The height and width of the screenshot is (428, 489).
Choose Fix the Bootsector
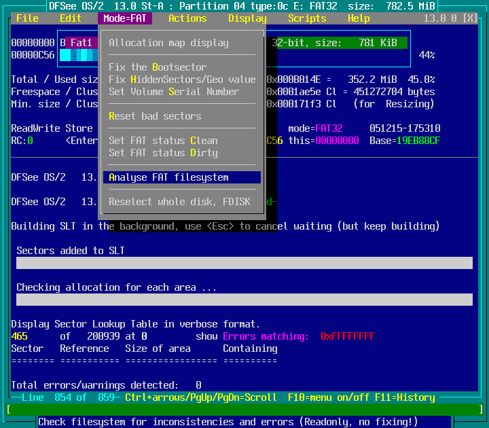coord(182,67)
